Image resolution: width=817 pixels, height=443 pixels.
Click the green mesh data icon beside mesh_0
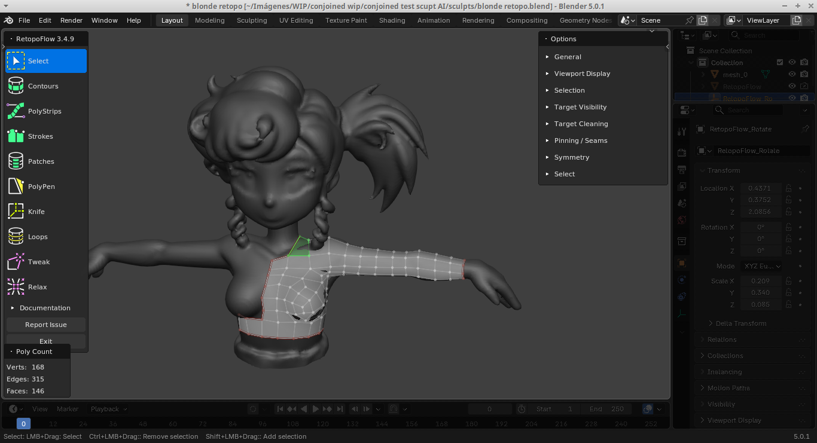coord(765,75)
